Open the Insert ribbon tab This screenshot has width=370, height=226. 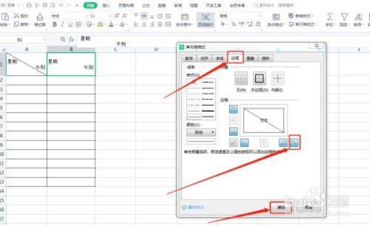pyautogui.click(x=106, y=5)
